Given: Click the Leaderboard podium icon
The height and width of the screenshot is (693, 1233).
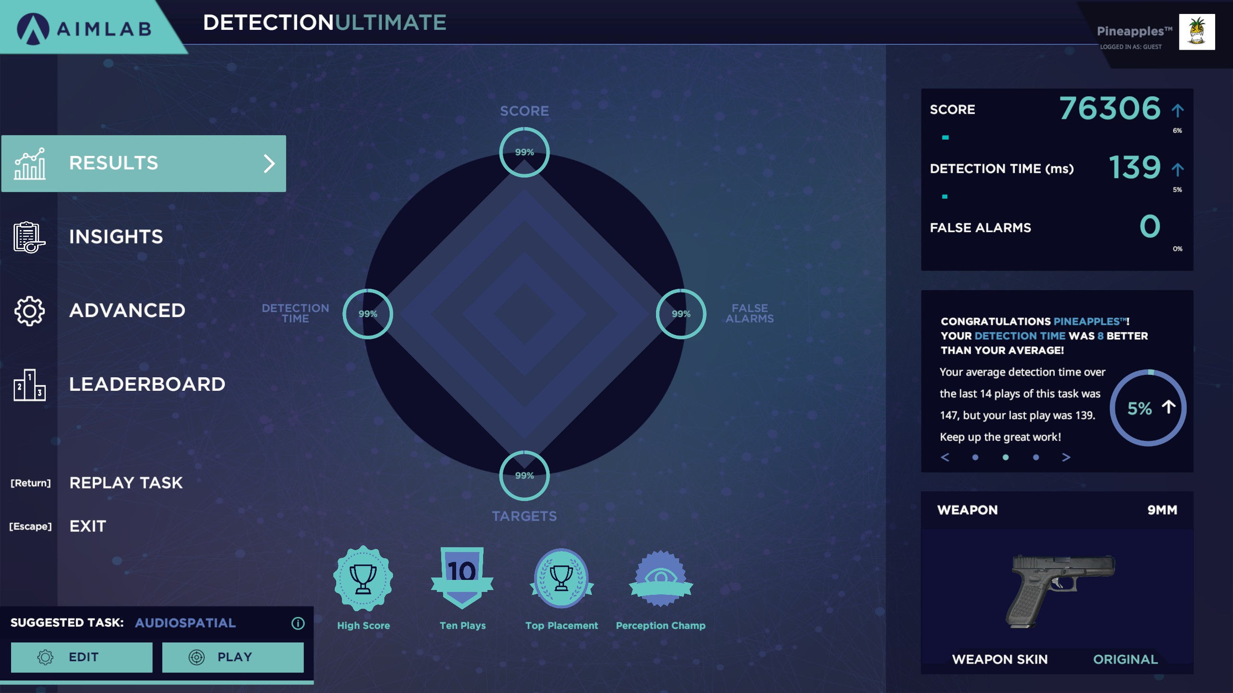Looking at the screenshot, I should [x=29, y=385].
